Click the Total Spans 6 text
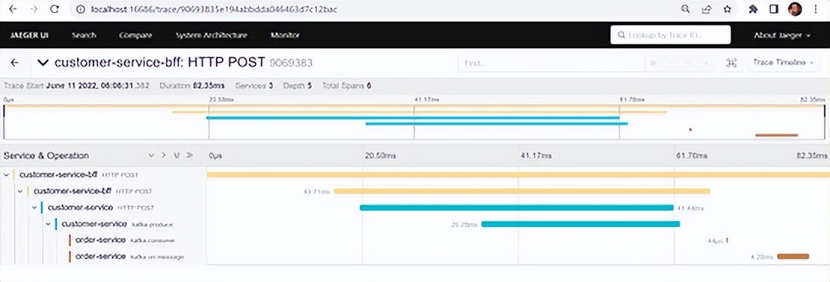Screen dimensions: 830x282 [346, 85]
